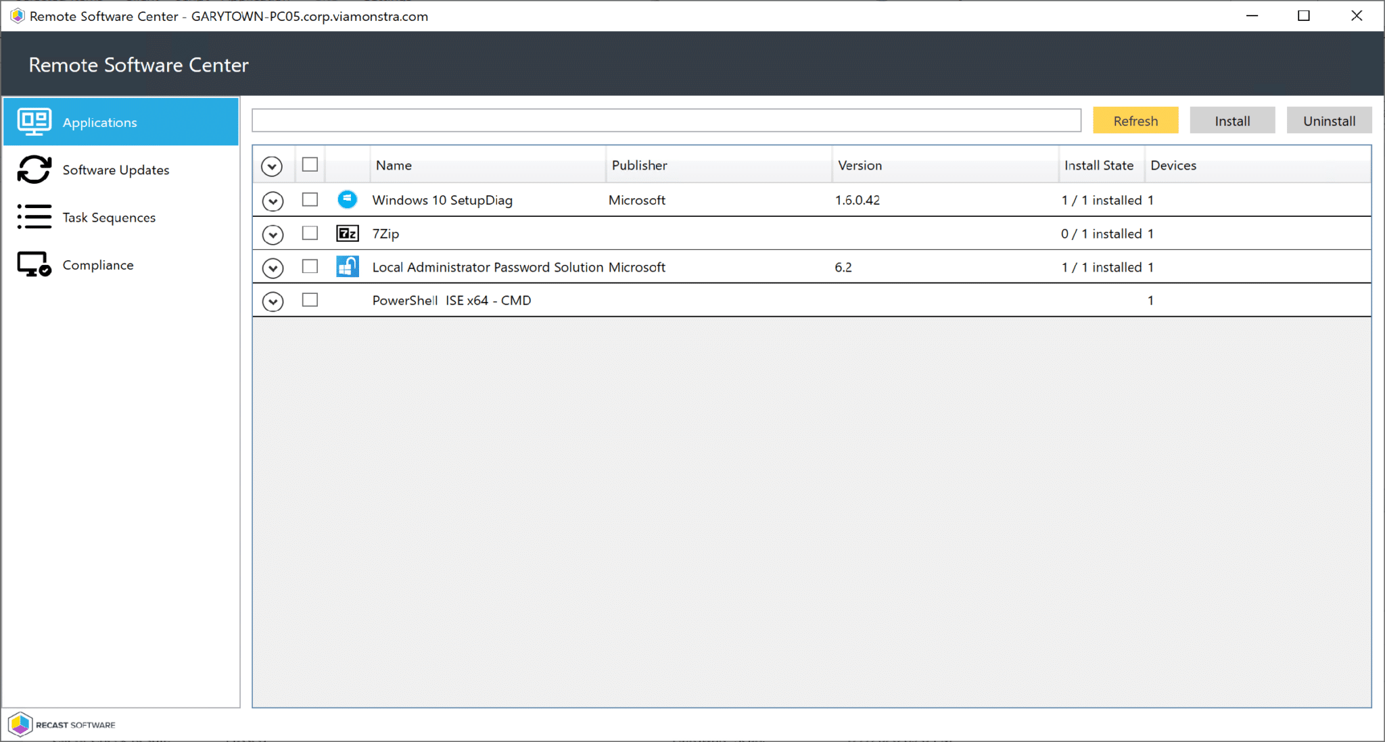Viewport: 1385px width, 742px height.
Task: Click the Windows 10 SetupDiag app icon
Action: [347, 199]
